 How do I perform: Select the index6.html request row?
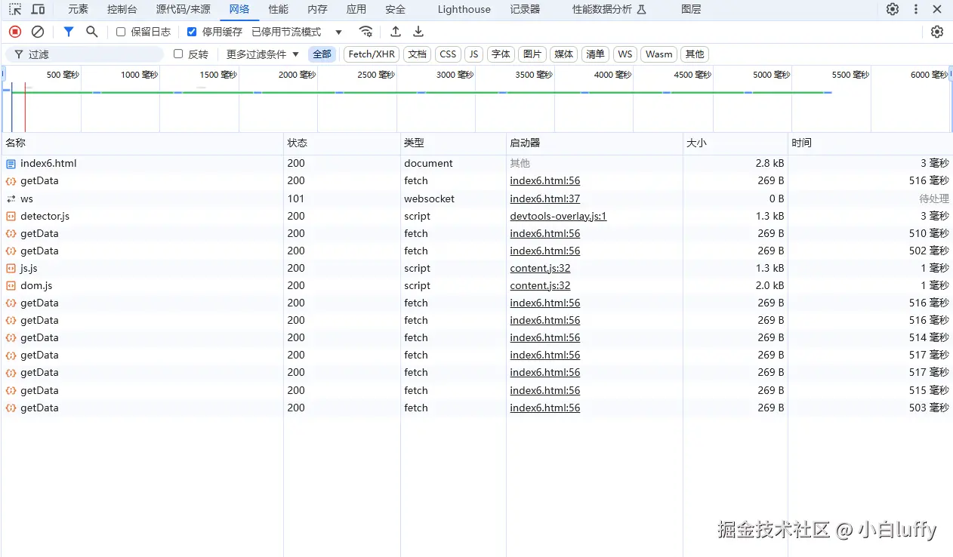pyautogui.click(x=476, y=164)
